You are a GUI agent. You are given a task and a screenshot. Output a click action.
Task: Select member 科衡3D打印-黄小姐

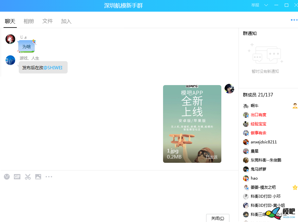[x=268, y=205]
